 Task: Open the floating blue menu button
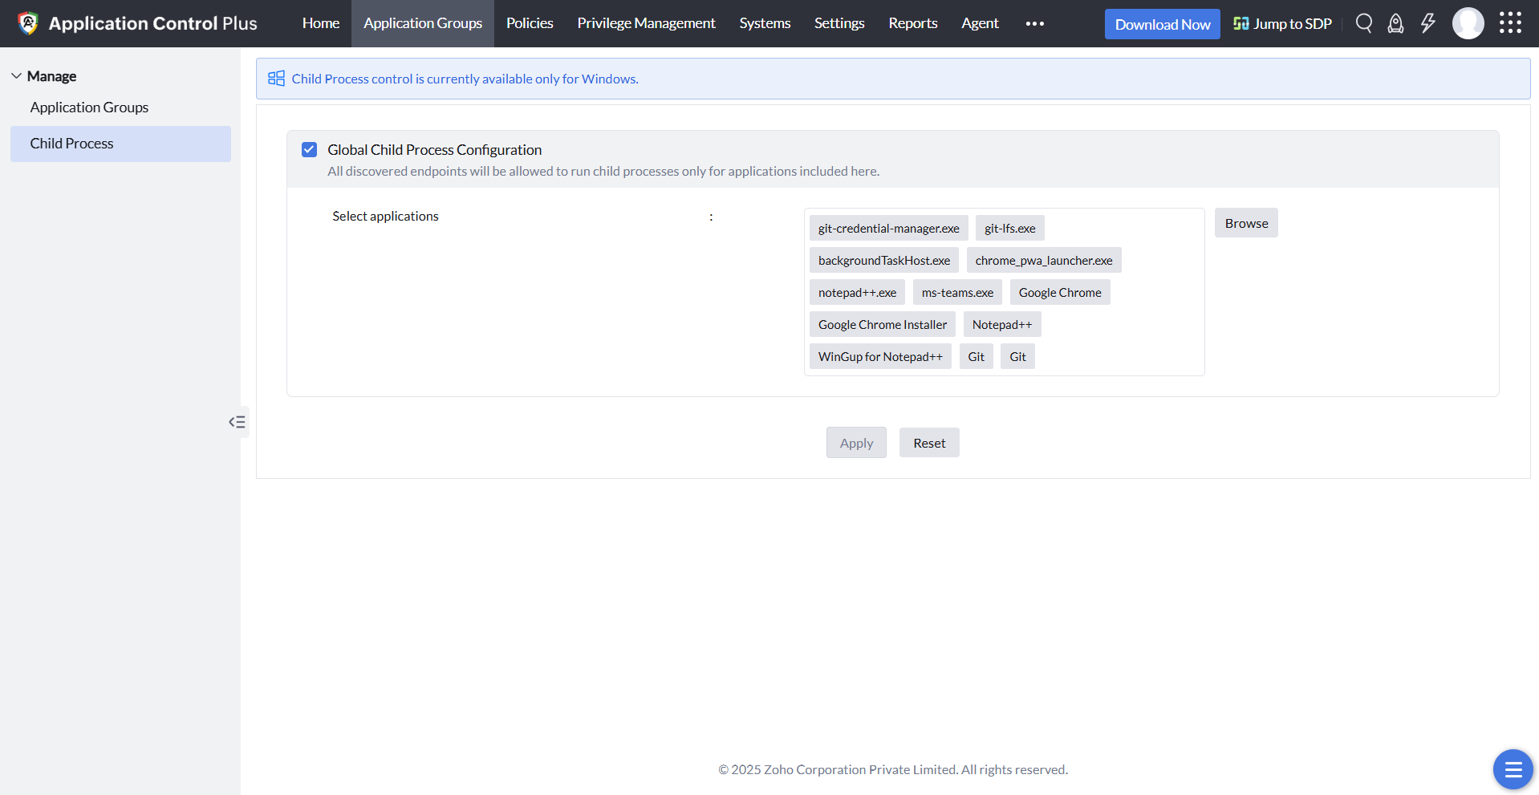click(1513, 769)
